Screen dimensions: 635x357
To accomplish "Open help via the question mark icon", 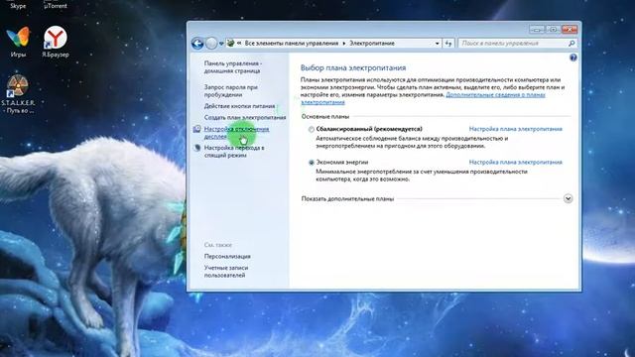I will point(573,58).
